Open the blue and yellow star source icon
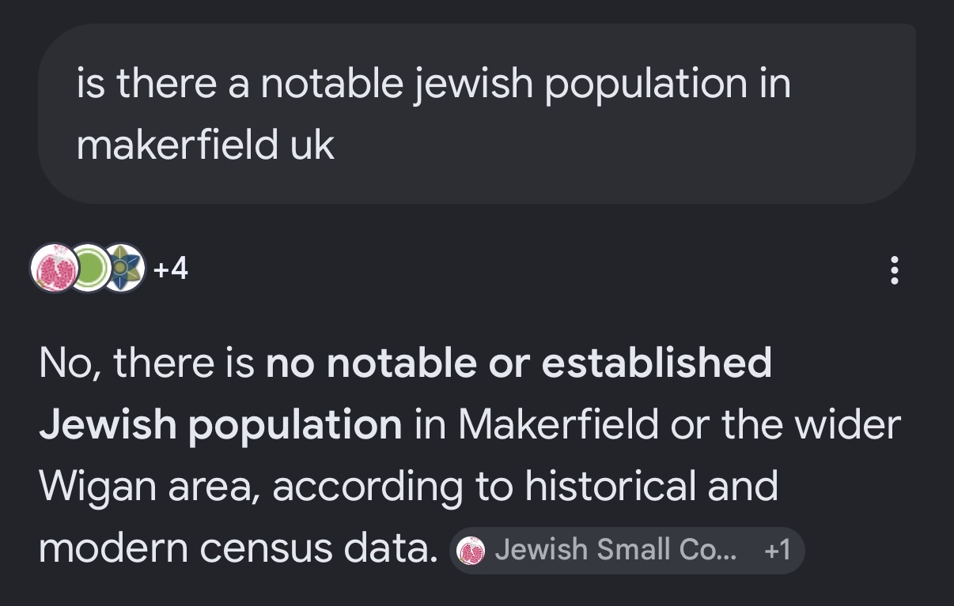The image size is (954, 606). tap(123, 269)
